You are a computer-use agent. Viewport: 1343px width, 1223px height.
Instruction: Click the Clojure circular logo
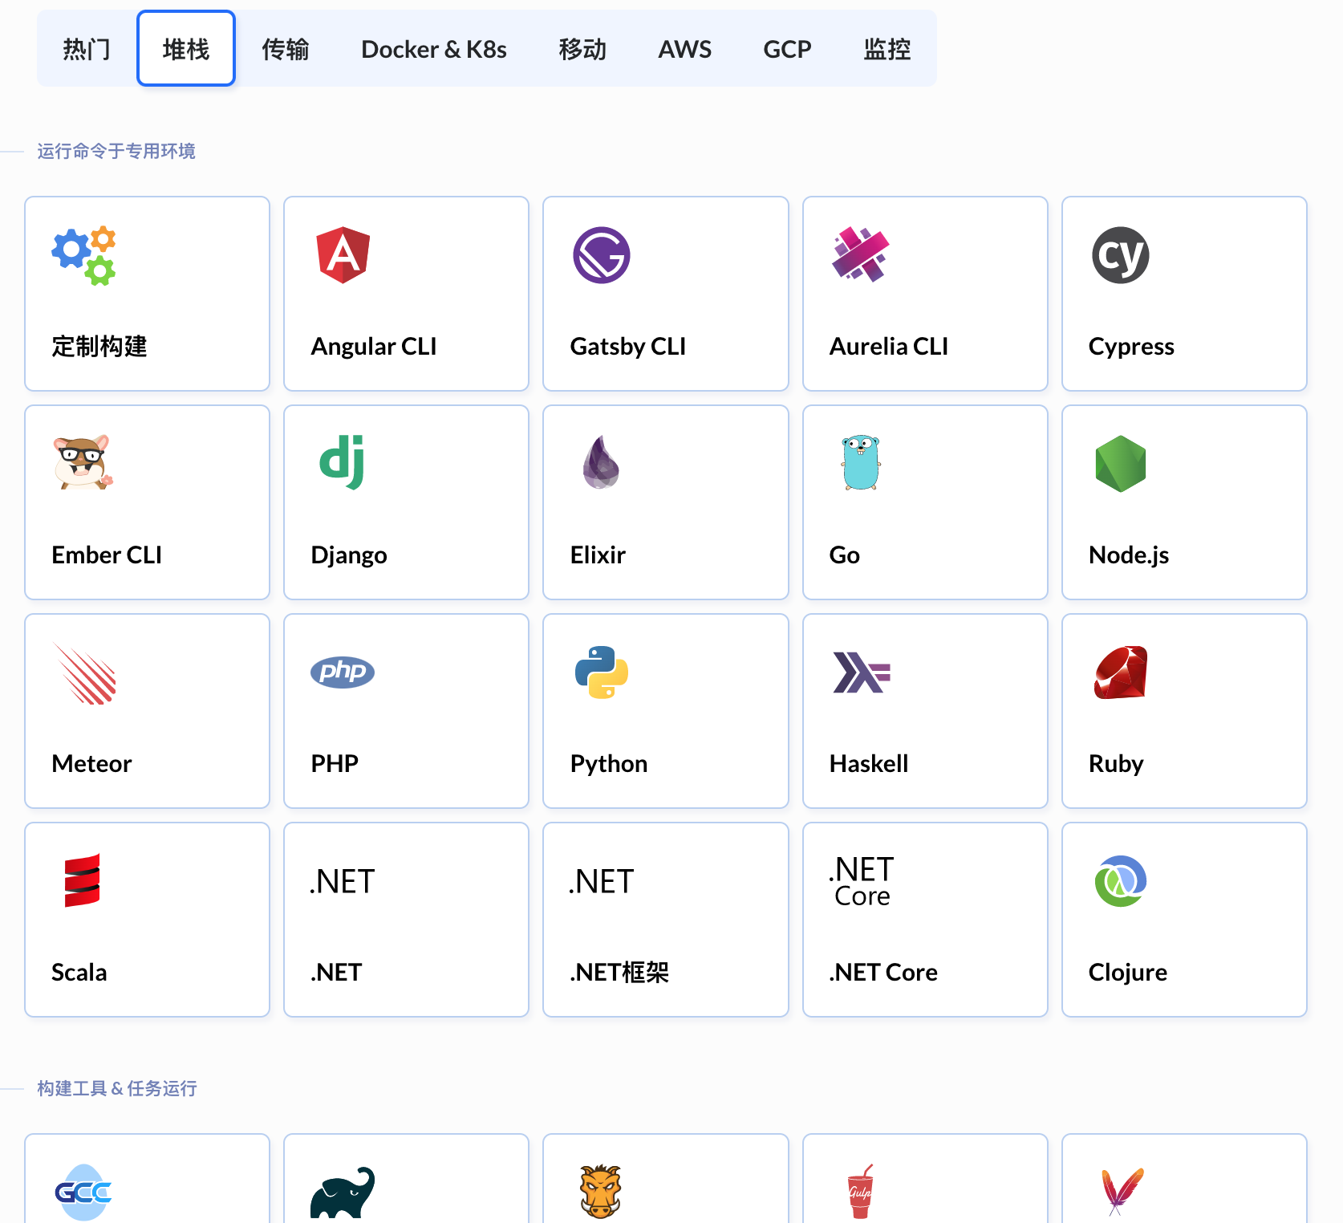pos(1121,881)
